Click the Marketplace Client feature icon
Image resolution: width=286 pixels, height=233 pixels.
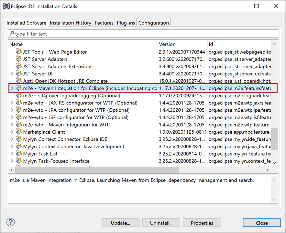click(19, 132)
